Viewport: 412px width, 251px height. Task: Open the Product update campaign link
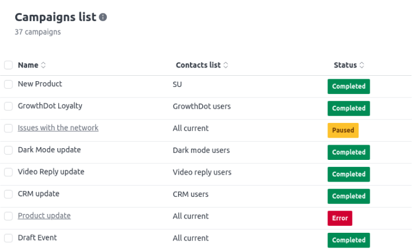[x=44, y=216]
